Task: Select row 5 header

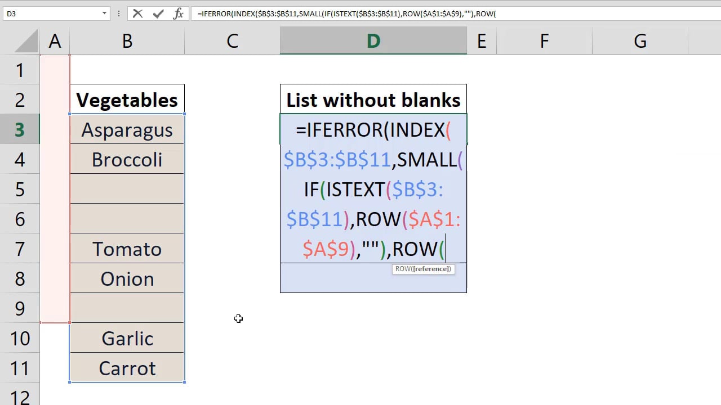Action: click(x=20, y=189)
